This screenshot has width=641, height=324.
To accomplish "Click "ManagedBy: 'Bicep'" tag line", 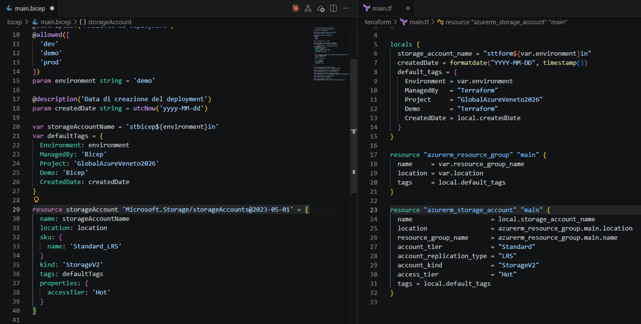I will 73,154.
